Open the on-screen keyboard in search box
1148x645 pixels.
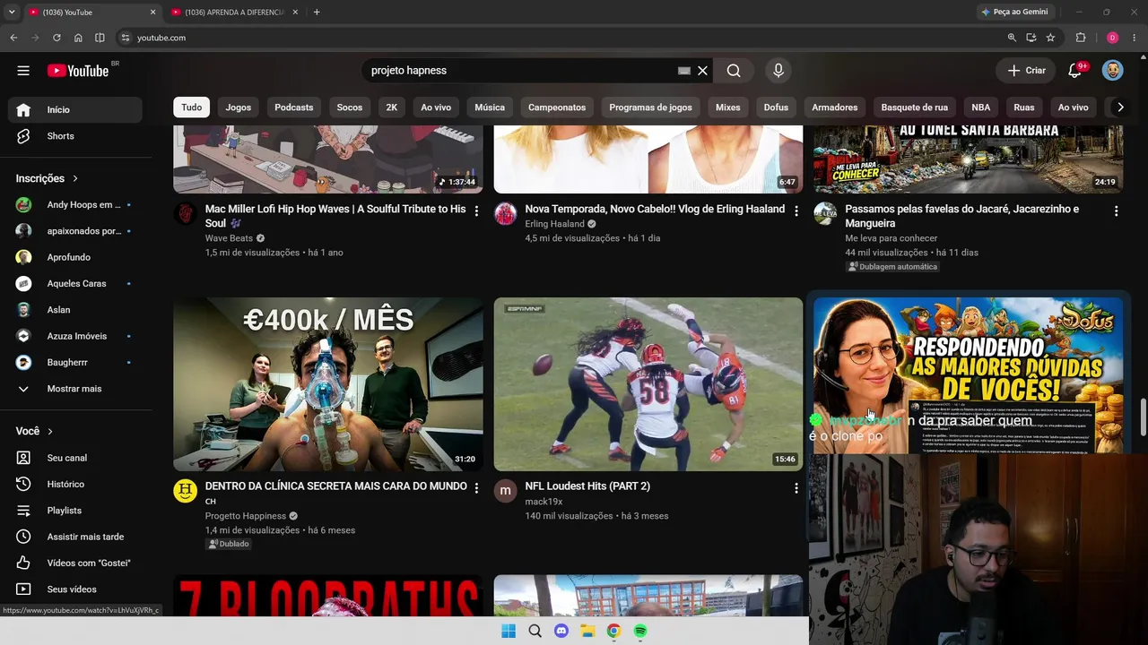684,71
